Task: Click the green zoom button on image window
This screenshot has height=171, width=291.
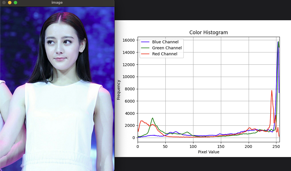Action: (15, 3)
